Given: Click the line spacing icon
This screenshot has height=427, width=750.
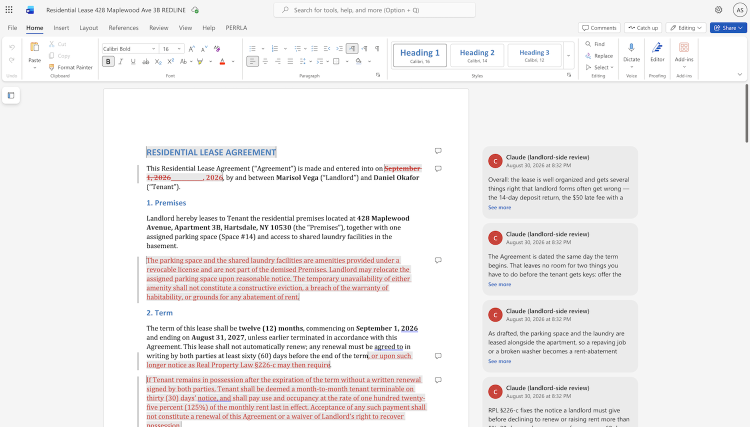Looking at the screenshot, I should [302, 61].
